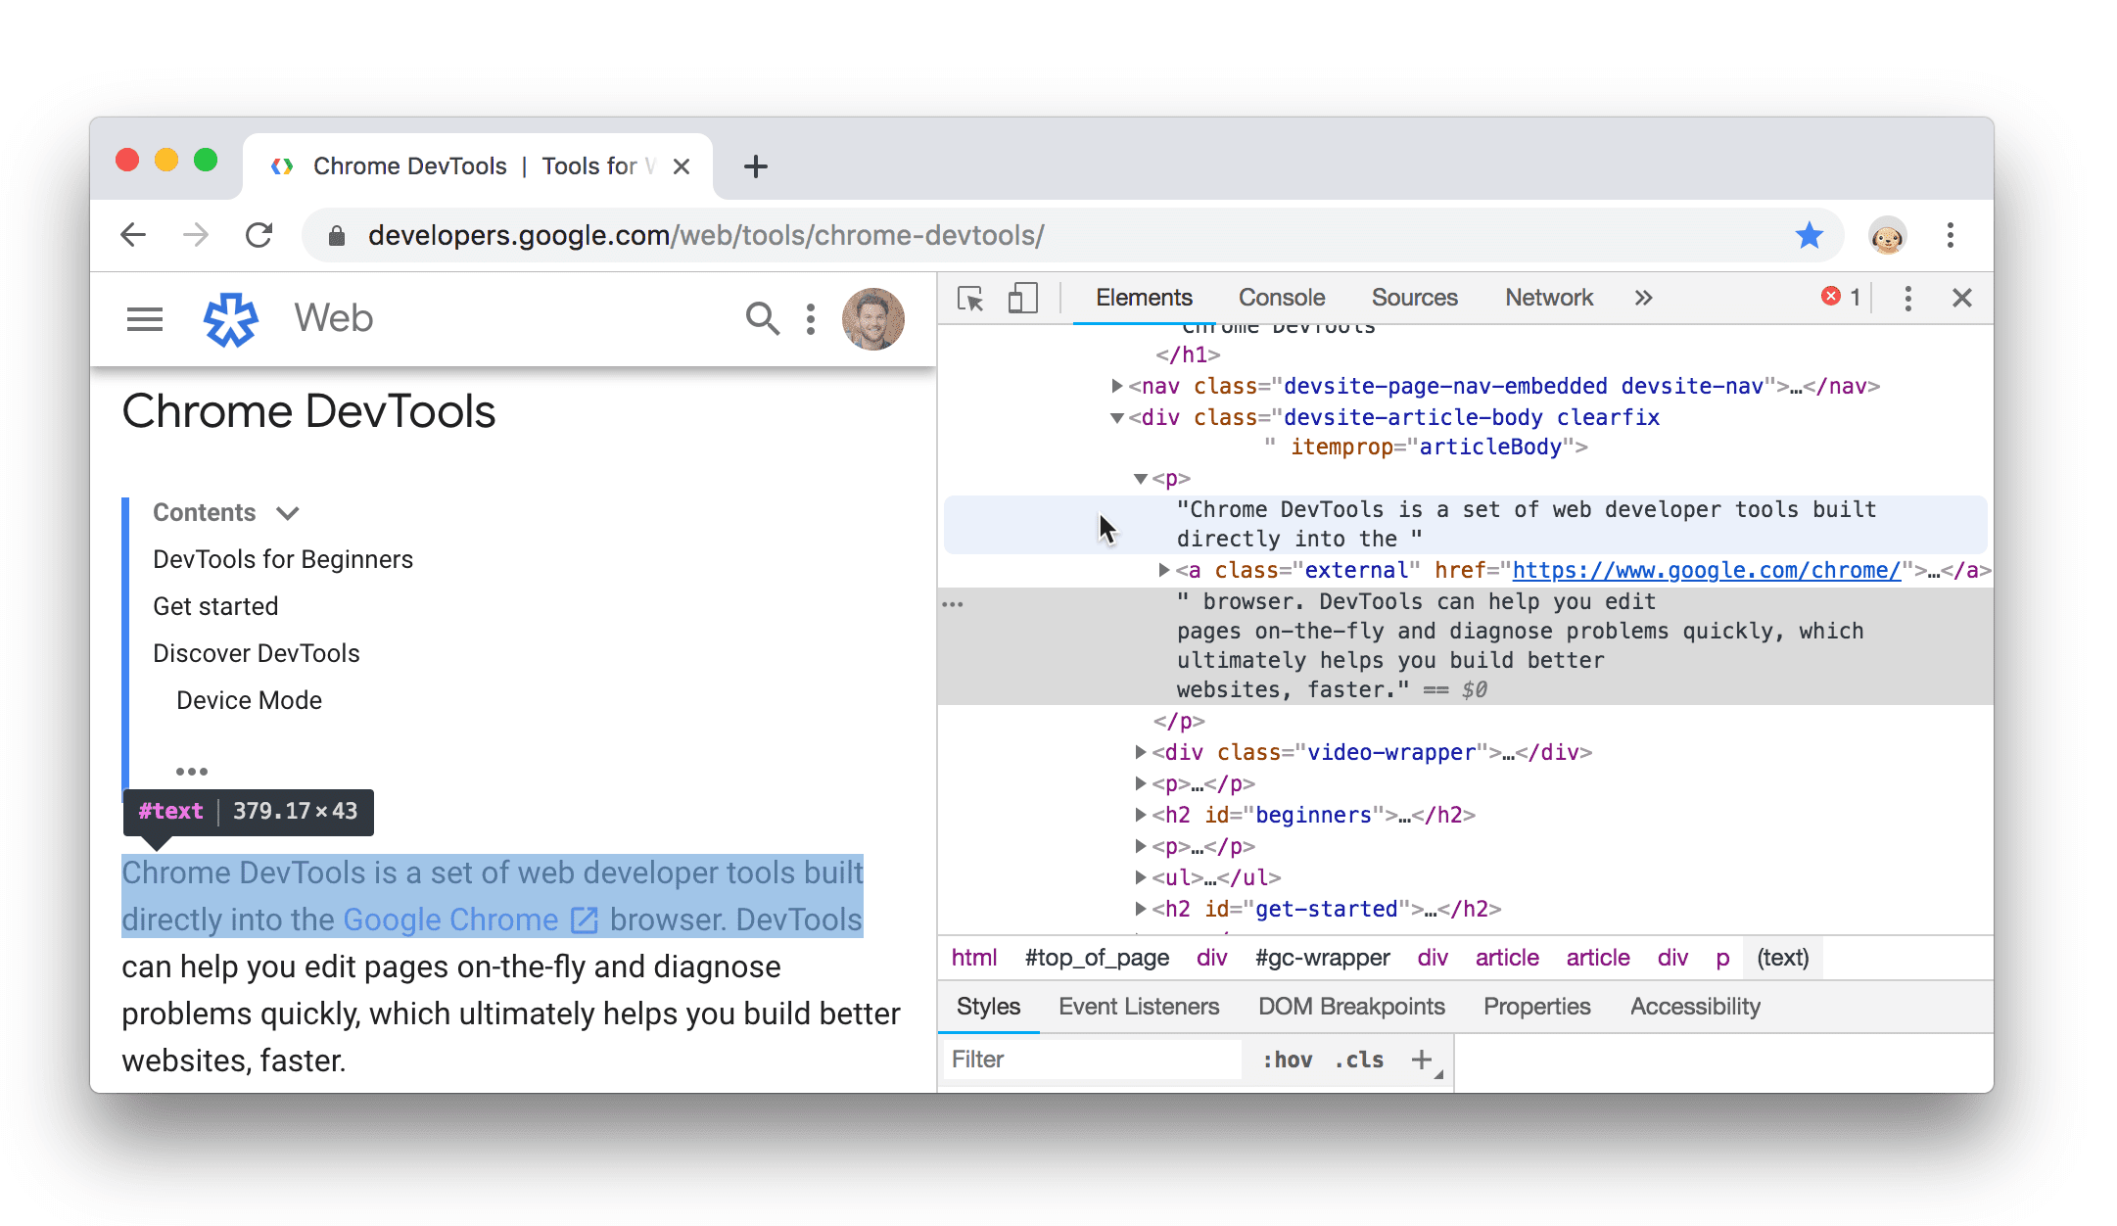The image size is (2117, 1226).
Task: Click the inspect element cursor icon
Action: (x=967, y=300)
